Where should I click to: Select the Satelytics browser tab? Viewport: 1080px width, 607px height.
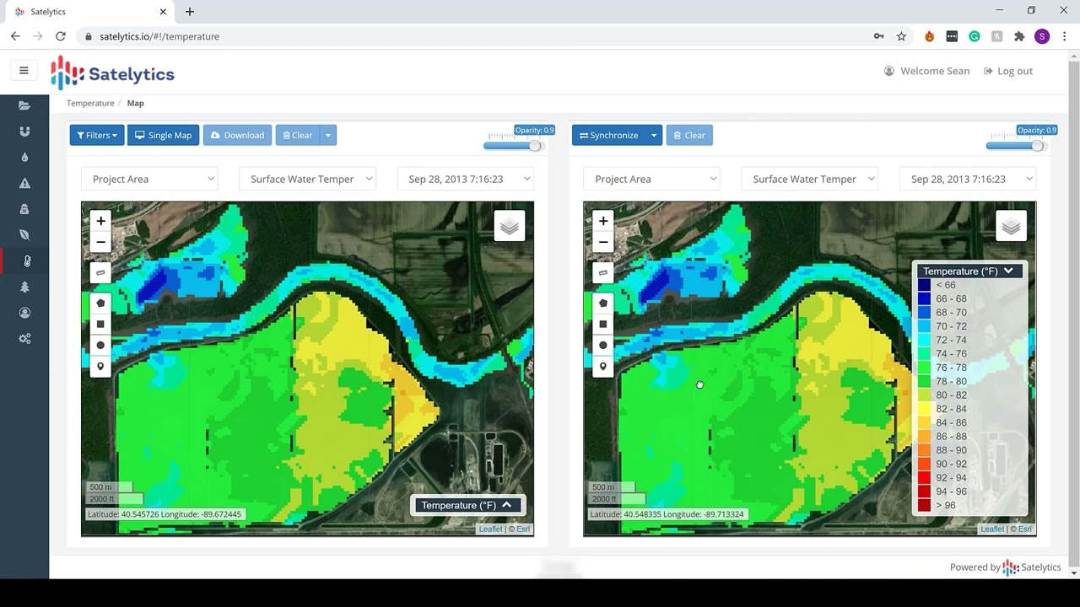(89, 12)
